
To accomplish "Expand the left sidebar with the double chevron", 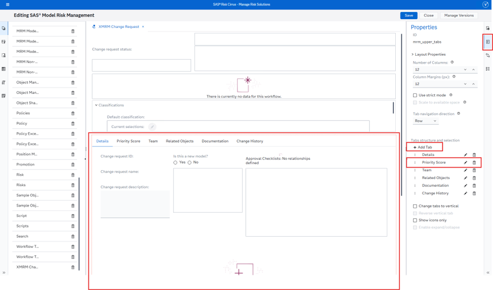I will pos(4,273).
